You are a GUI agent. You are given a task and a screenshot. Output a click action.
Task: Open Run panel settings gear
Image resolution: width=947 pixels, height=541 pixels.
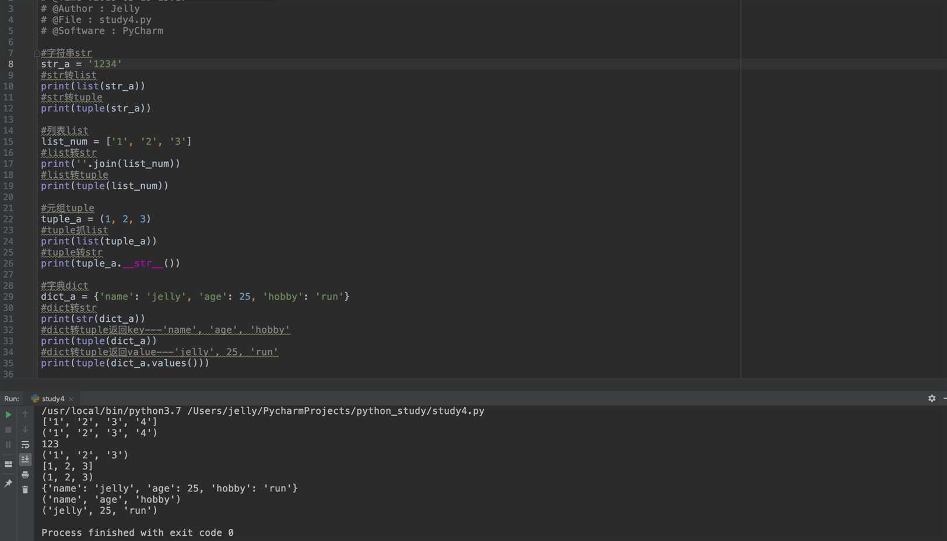coord(932,398)
